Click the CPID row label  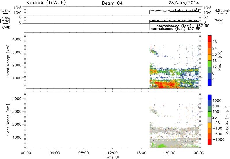(6, 27)
